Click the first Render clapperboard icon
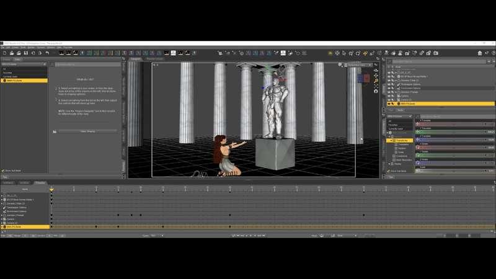Screen dimensions: 496x279 click(x=61, y=53)
